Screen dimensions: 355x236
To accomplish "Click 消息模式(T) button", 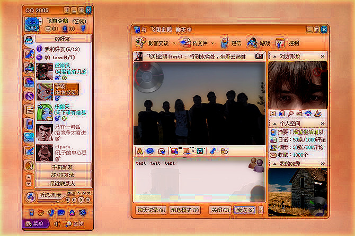I will point(184,210).
